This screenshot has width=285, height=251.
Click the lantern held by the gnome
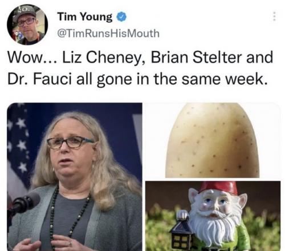pyautogui.click(x=181, y=232)
